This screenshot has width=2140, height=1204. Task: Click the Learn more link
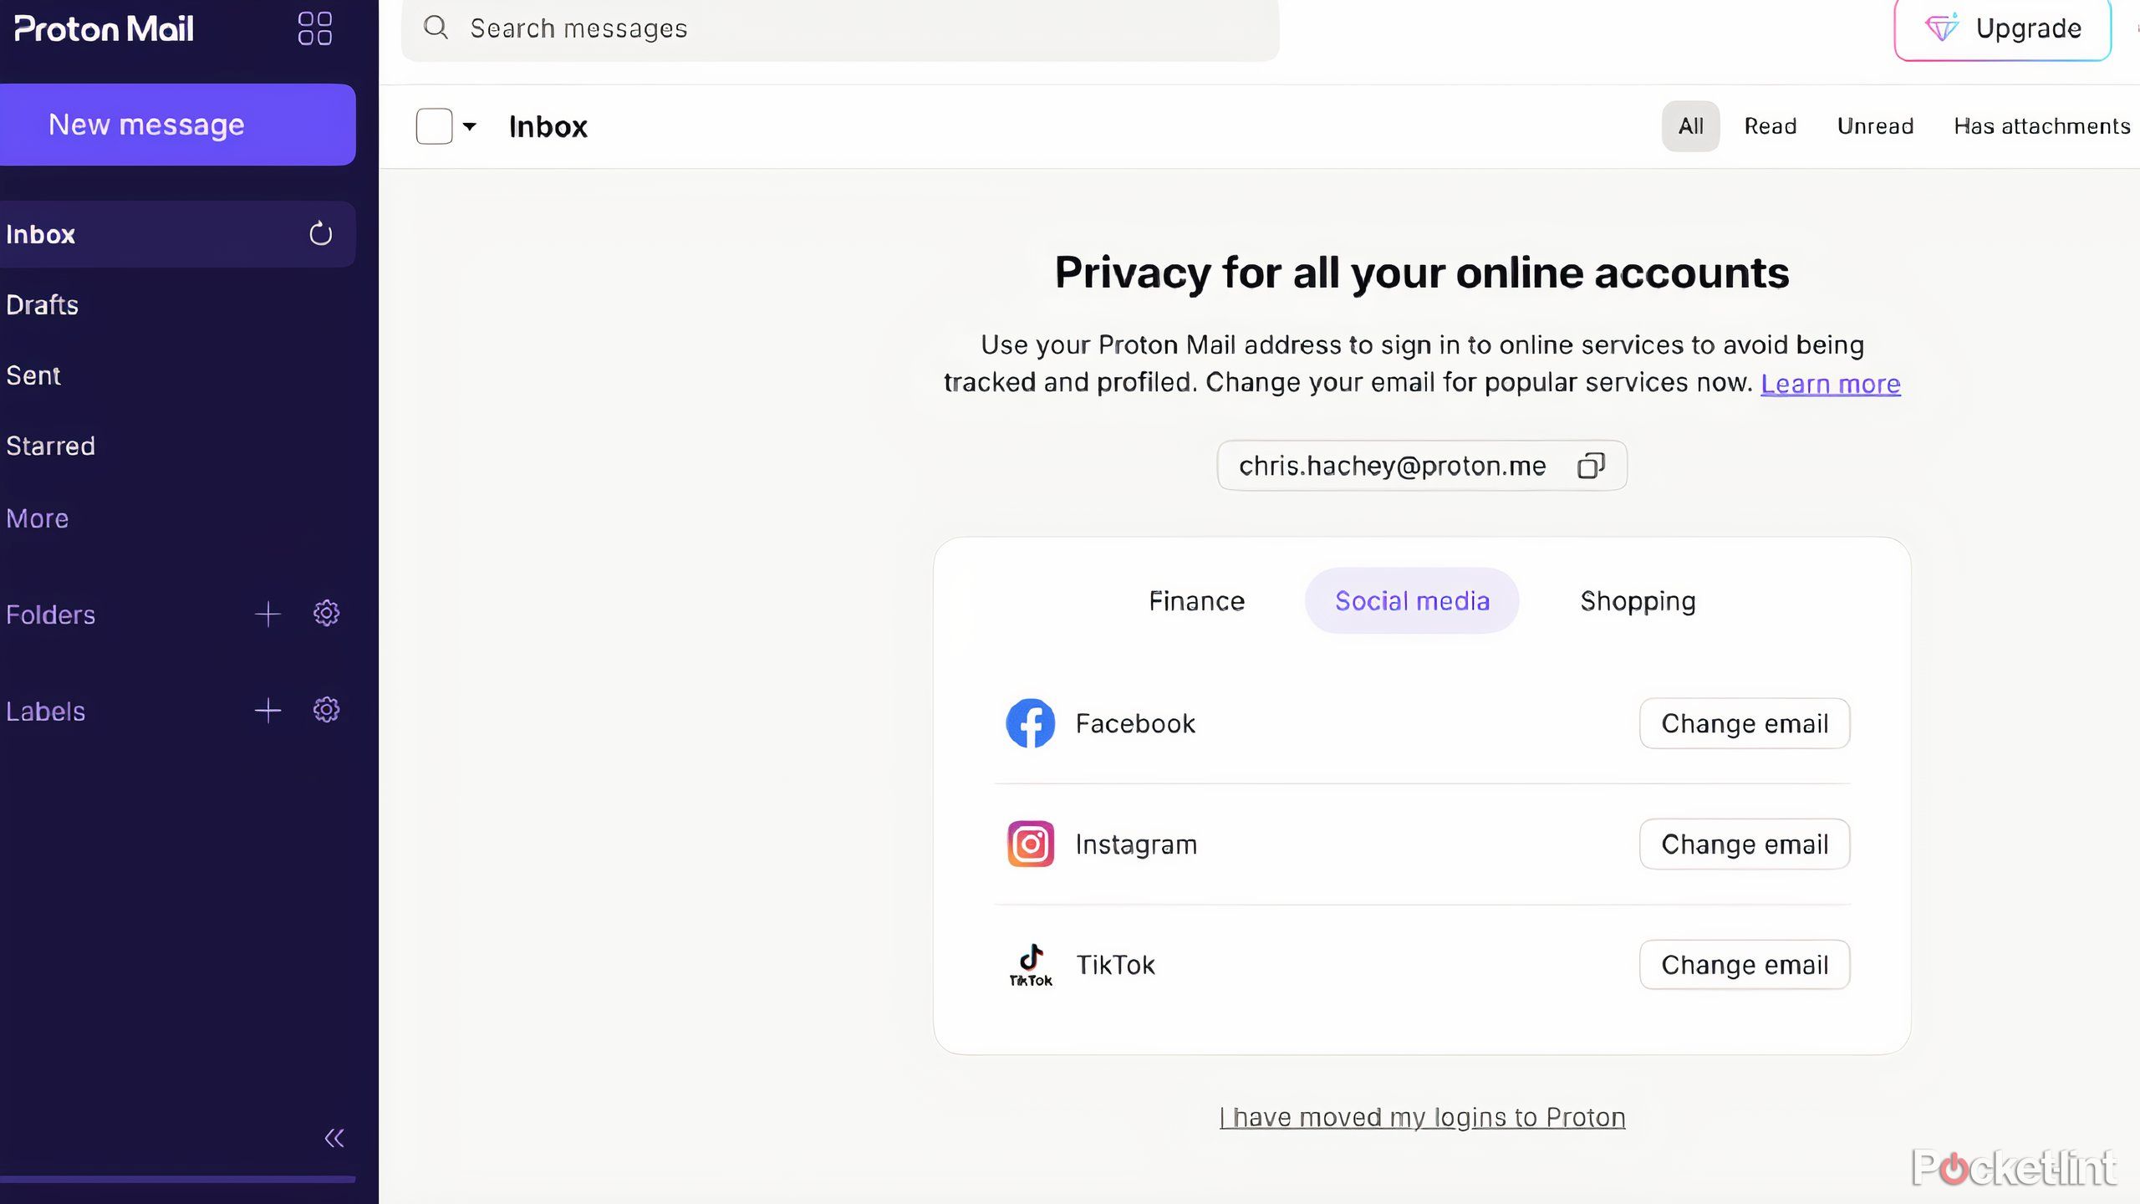click(1832, 384)
